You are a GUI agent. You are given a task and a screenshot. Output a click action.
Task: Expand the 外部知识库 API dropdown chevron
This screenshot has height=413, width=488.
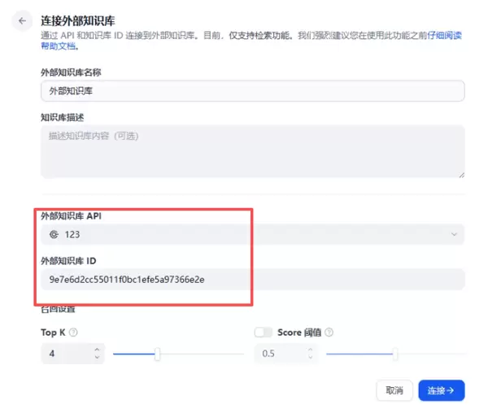tap(454, 235)
